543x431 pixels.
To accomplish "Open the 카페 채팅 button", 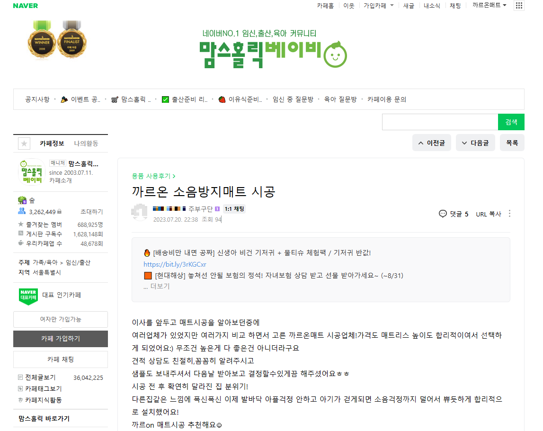I will click(61, 359).
